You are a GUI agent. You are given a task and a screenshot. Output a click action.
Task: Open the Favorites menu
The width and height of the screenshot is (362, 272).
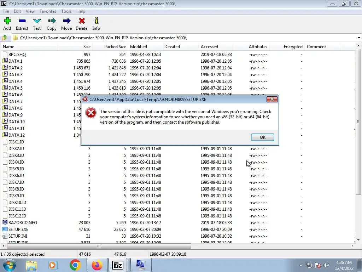pyautogui.click(x=48, y=11)
